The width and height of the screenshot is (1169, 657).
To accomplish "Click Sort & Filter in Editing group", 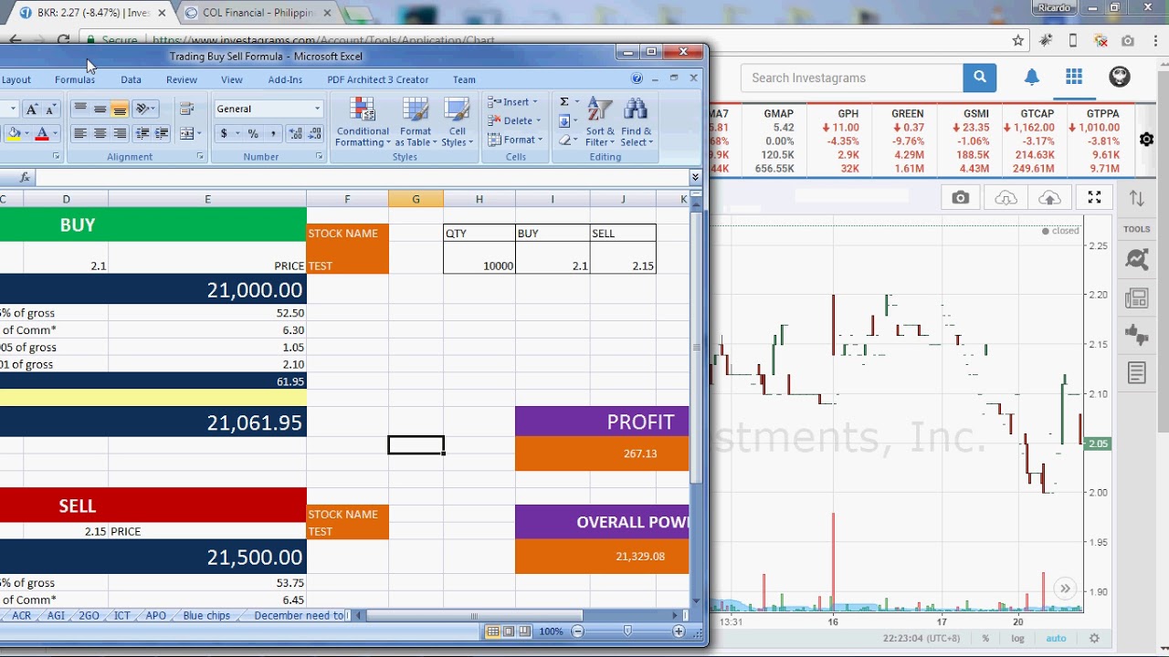I will pos(600,122).
